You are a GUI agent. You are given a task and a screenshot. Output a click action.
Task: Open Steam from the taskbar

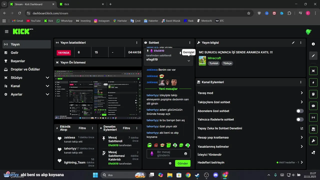click(197, 175)
